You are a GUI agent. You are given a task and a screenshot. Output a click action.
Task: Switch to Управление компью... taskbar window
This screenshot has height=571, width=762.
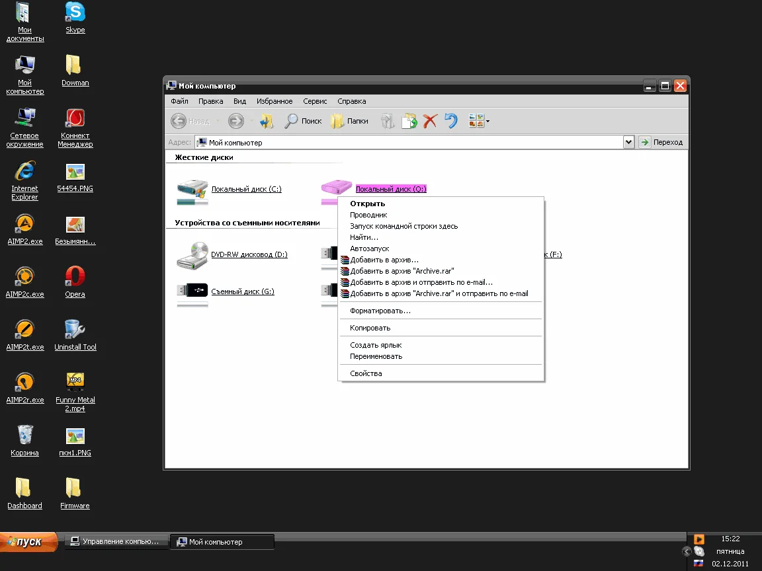[x=116, y=541]
